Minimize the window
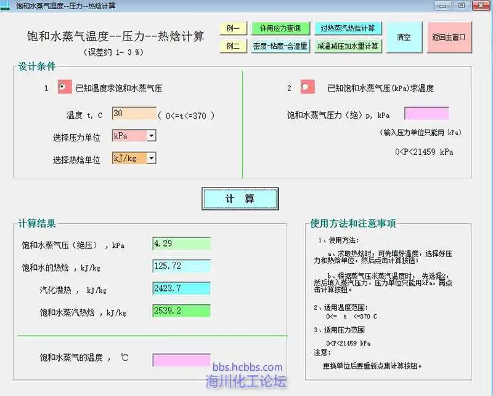This screenshot has width=493, height=396. pos(443,6)
